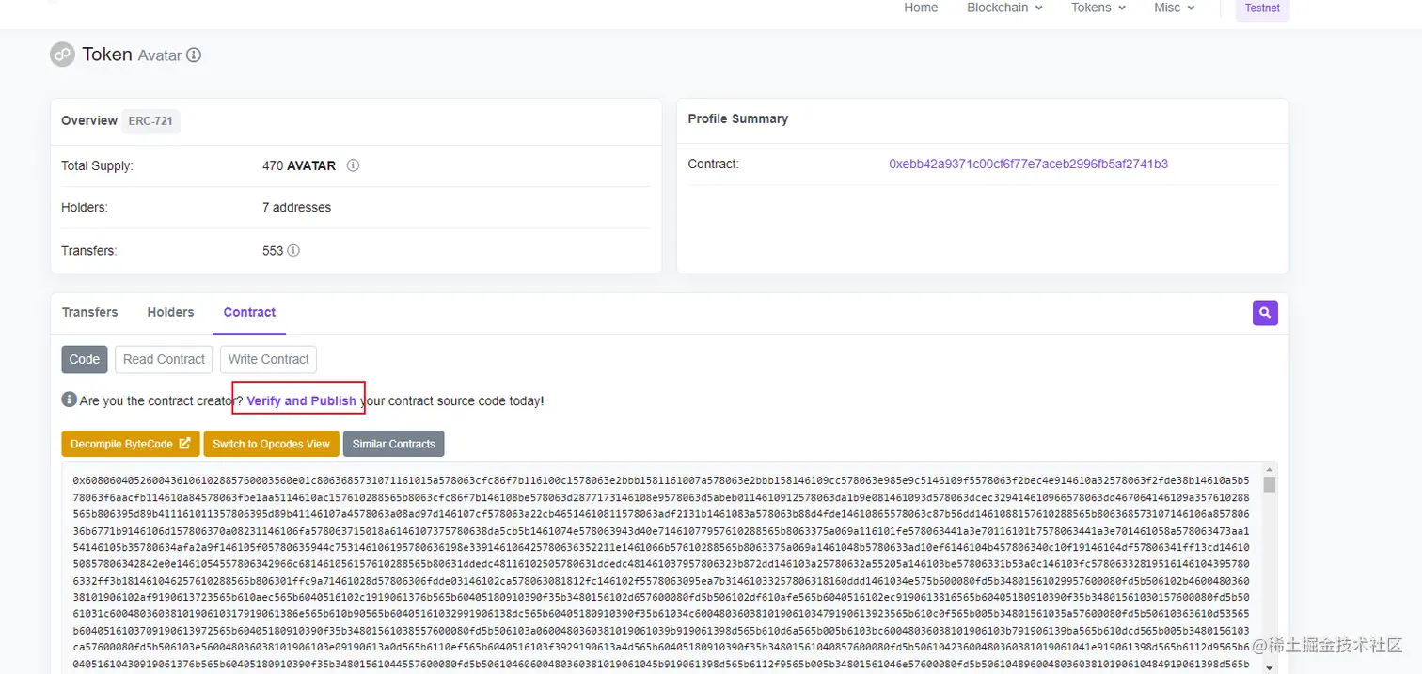
Task: Click the info icon before 'Are you the contract creator'
Action: click(x=69, y=400)
